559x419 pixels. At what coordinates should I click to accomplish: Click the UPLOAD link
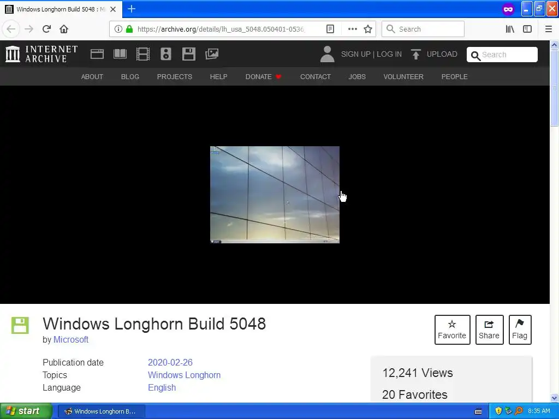point(442,54)
